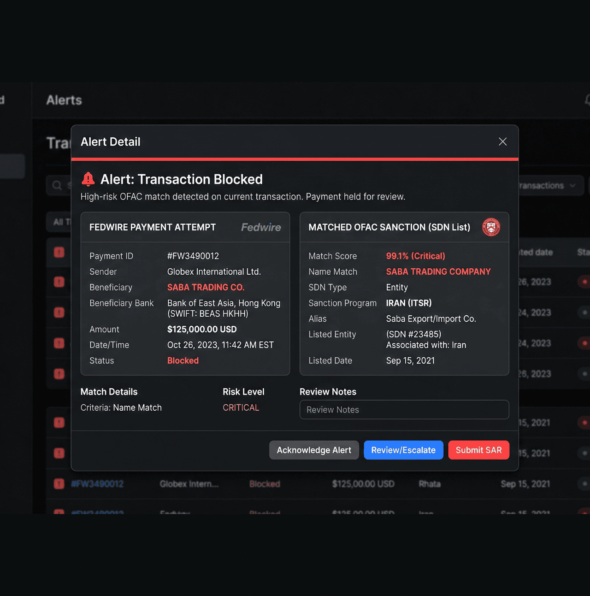Click Globex Intern... in the background table row
This screenshot has width=590, height=596.
click(x=189, y=484)
